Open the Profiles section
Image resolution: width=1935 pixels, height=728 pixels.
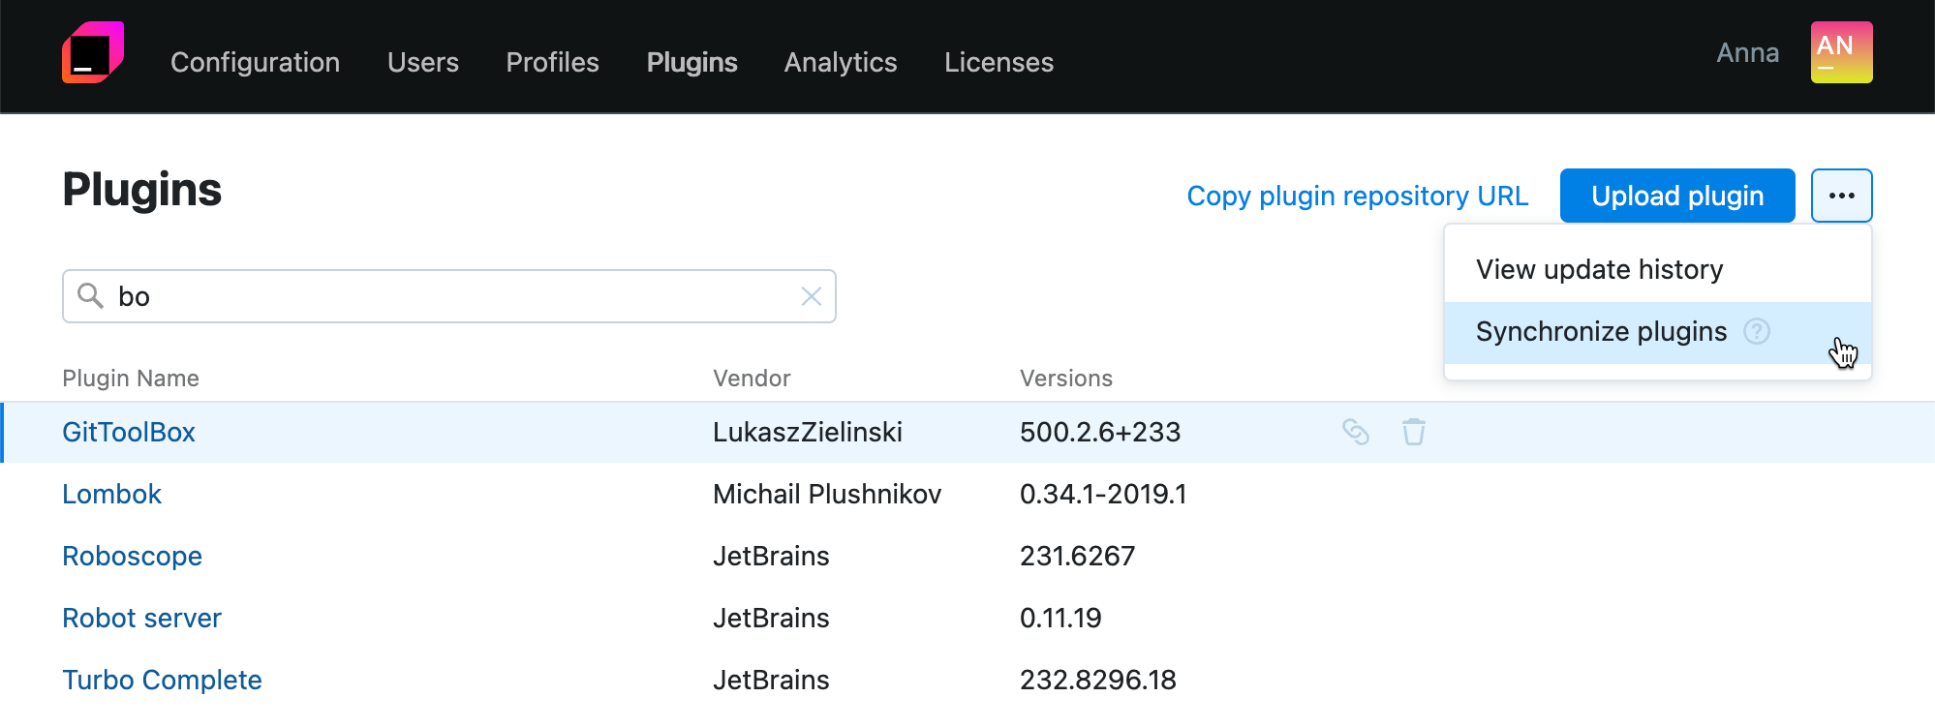click(x=552, y=62)
